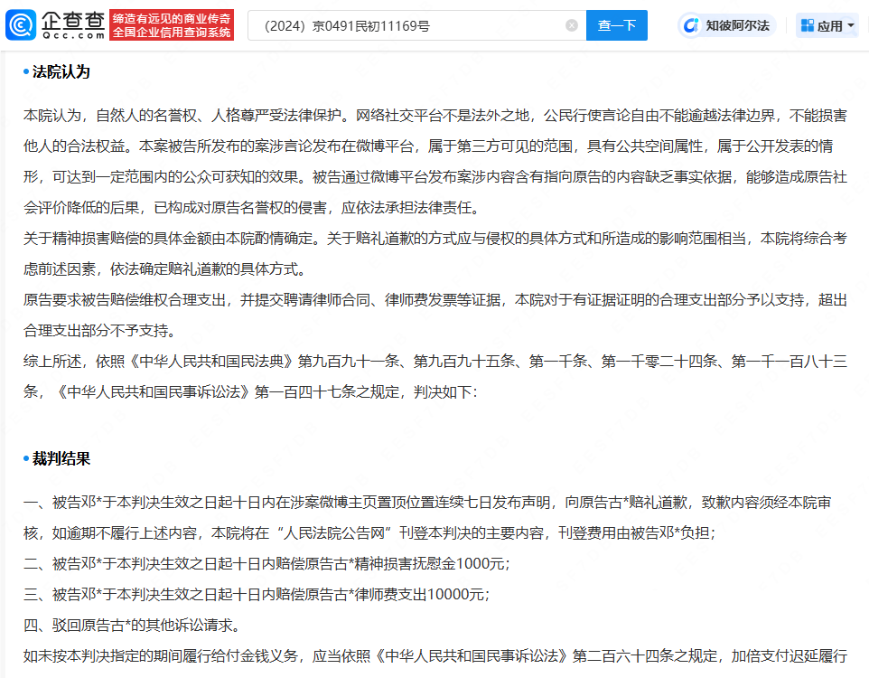Click the 应用 grid icon
This screenshot has width=869, height=678.
pos(808,25)
